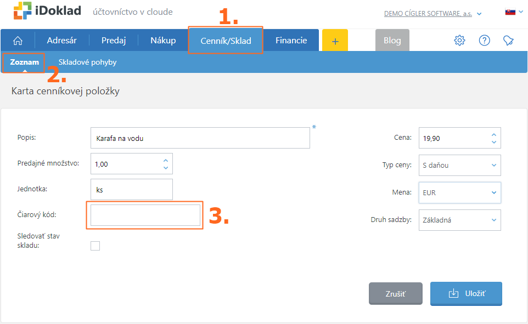The height and width of the screenshot is (324, 528).
Task: Open settings via the gear icon
Action: pos(459,41)
